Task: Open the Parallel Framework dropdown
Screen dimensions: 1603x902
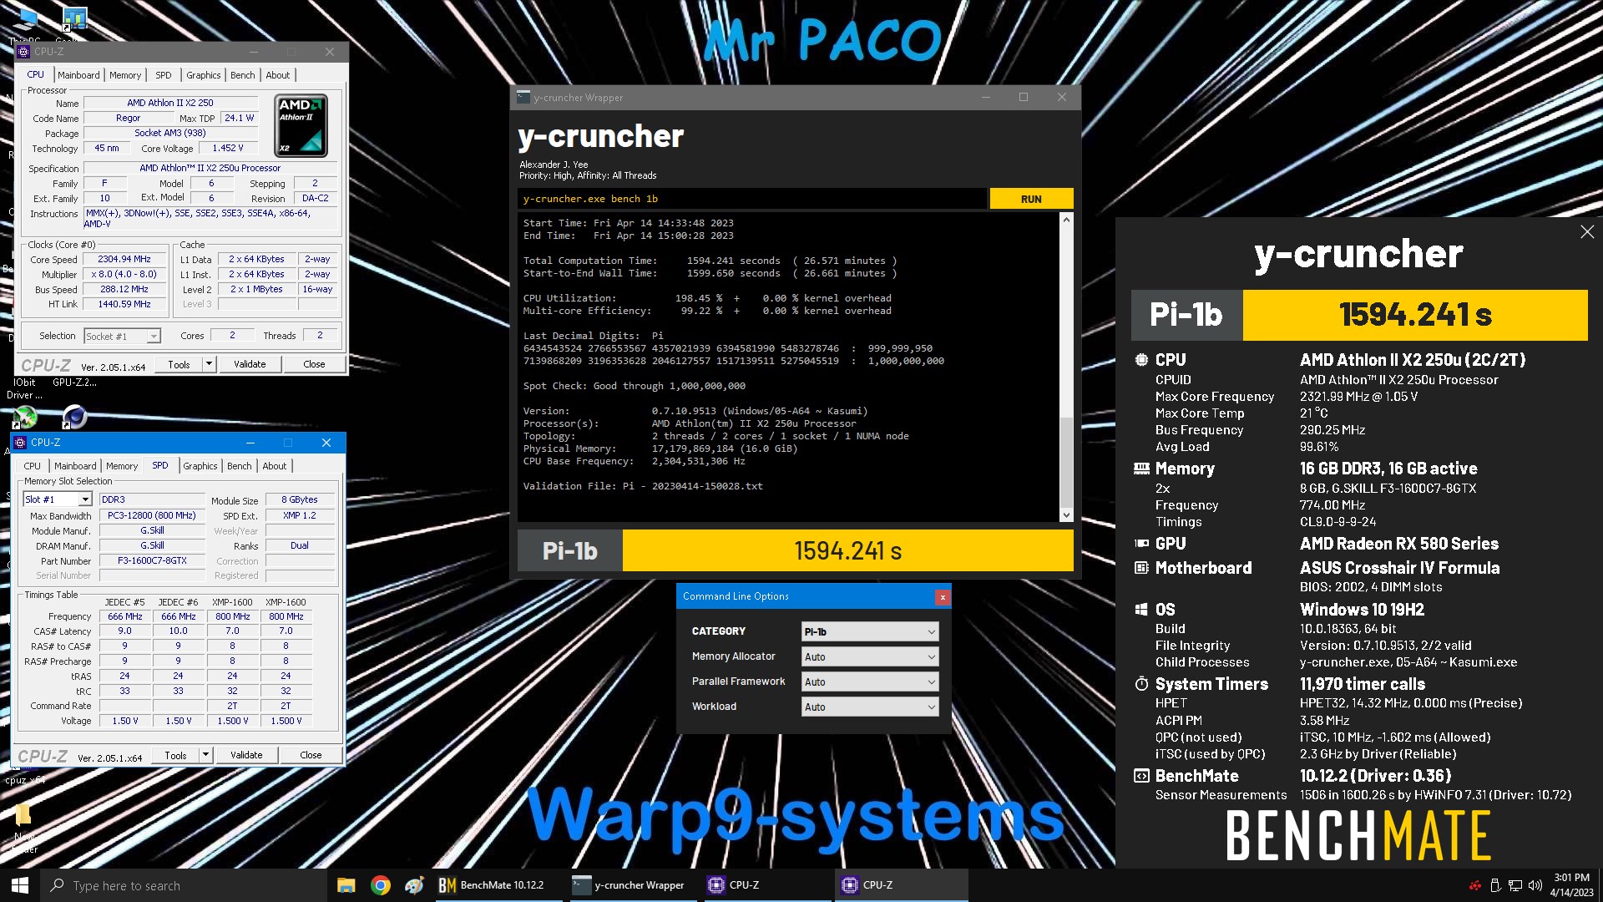Action: (x=869, y=682)
